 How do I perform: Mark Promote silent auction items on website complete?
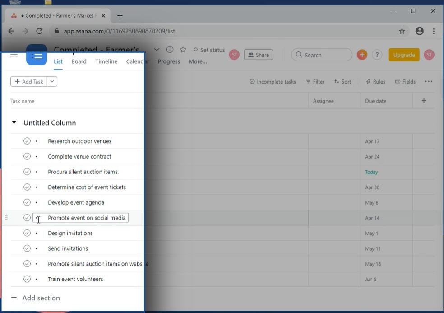tap(27, 263)
